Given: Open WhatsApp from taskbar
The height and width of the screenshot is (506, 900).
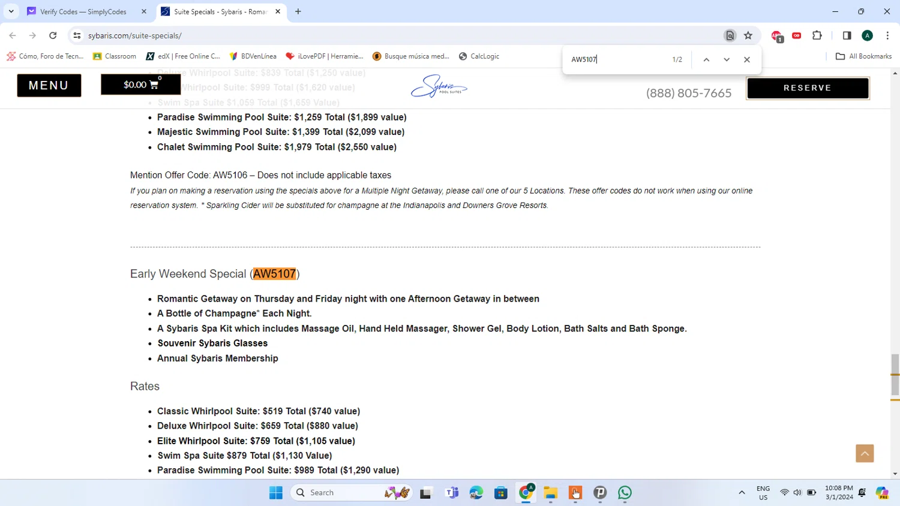Looking at the screenshot, I should tap(625, 493).
